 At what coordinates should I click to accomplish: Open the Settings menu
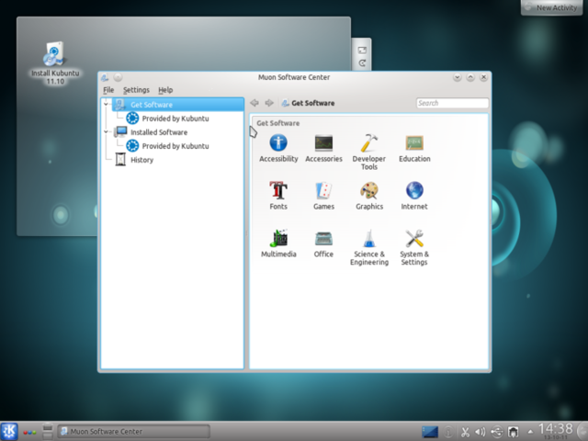(x=136, y=90)
